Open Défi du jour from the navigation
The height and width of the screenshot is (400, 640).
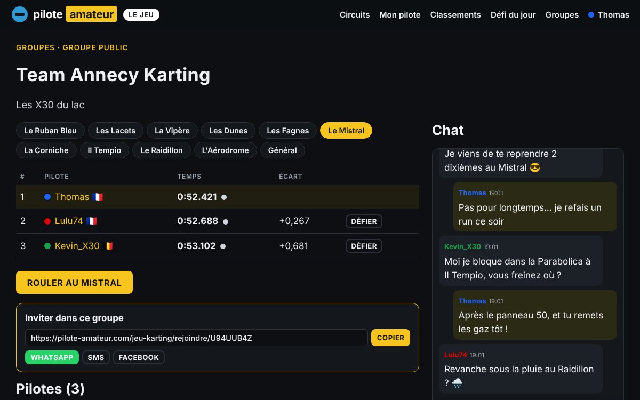point(513,15)
